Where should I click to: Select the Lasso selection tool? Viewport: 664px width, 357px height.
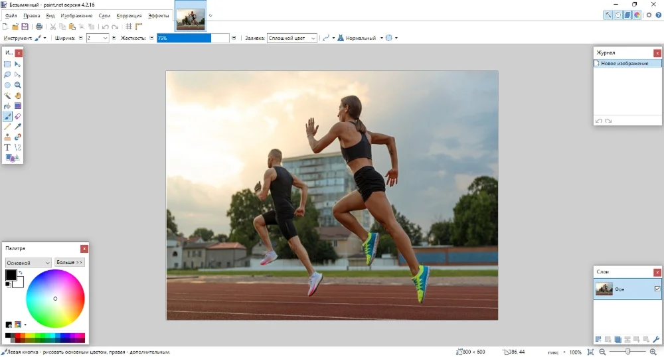coord(7,75)
